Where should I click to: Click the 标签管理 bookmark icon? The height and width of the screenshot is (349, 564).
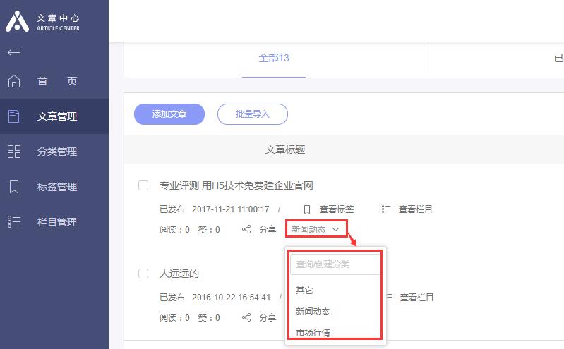tap(14, 187)
